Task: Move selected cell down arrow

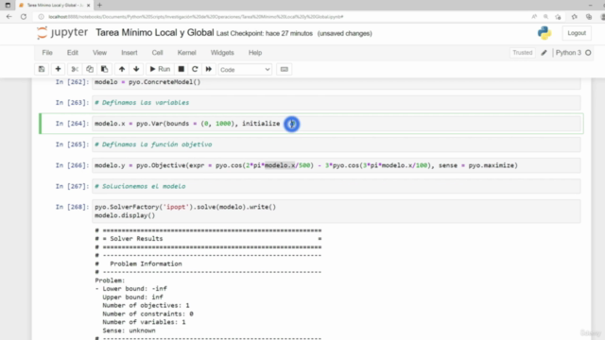Action: (136, 69)
